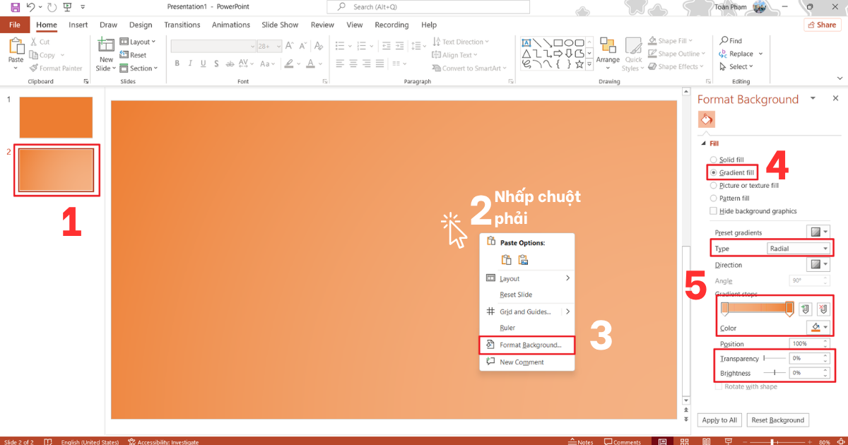
Task: Click the Cut scissors command
Action: (40, 42)
